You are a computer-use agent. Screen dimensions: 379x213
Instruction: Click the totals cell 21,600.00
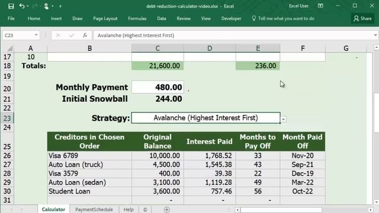tap(158, 66)
